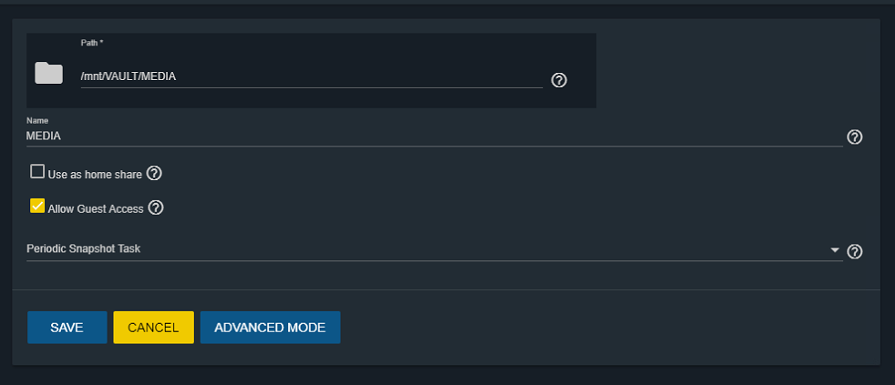895x385 pixels.
Task: Switch to ADVANCED MODE
Action: tap(270, 328)
